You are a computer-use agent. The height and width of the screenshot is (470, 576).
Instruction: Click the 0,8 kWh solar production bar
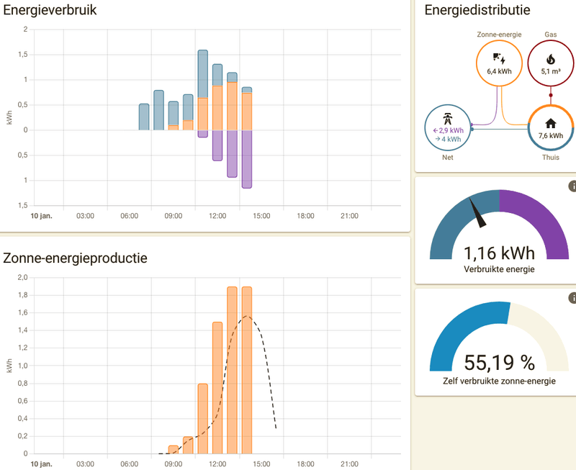pyautogui.click(x=203, y=419)
